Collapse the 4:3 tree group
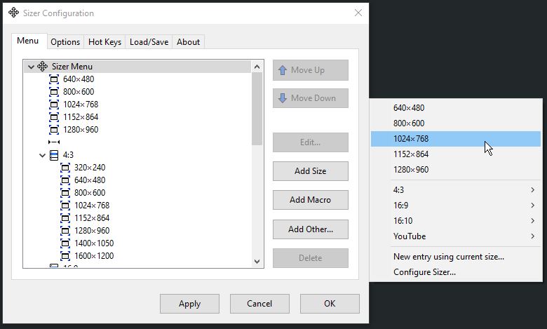Viewport: 547px width, 329px height. pos(43,155)
